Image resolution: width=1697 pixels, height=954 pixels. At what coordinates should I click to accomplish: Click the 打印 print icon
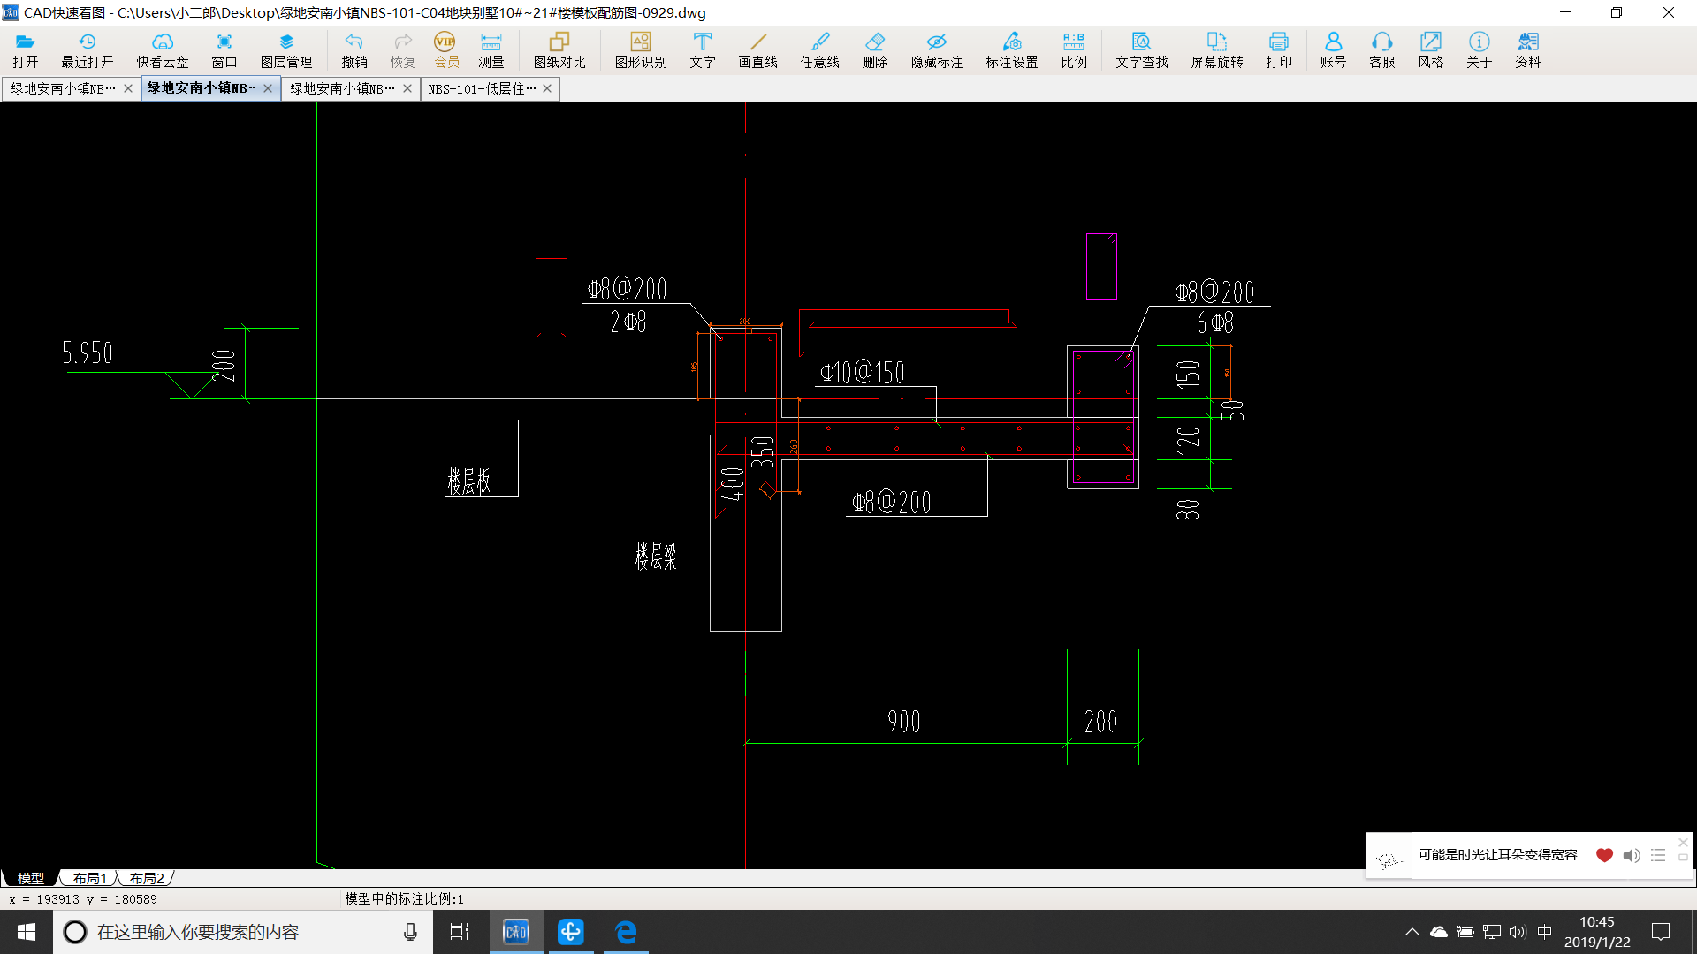(x=1279, y=49)
